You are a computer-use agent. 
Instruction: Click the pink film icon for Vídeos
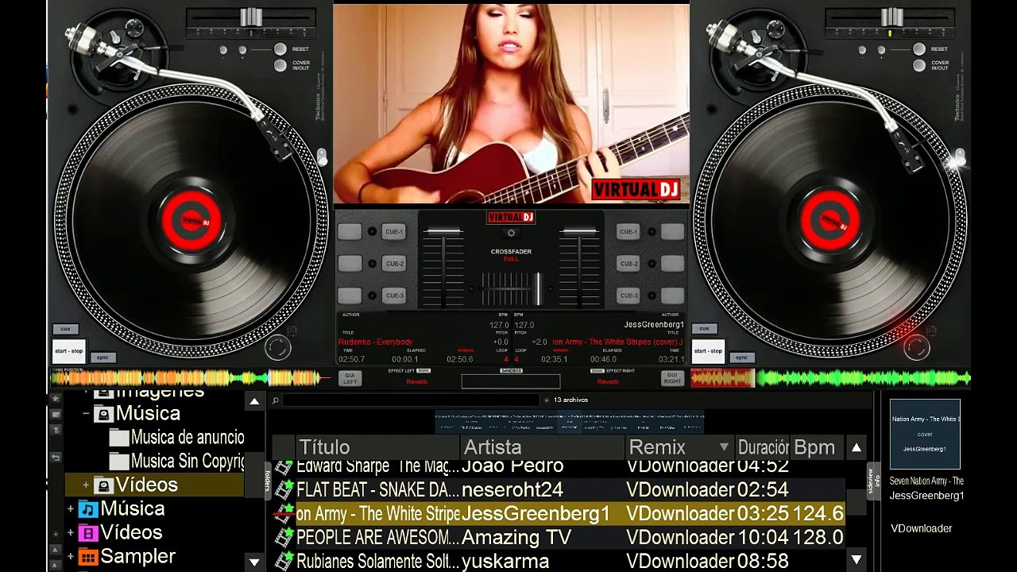tap(88, 533)
